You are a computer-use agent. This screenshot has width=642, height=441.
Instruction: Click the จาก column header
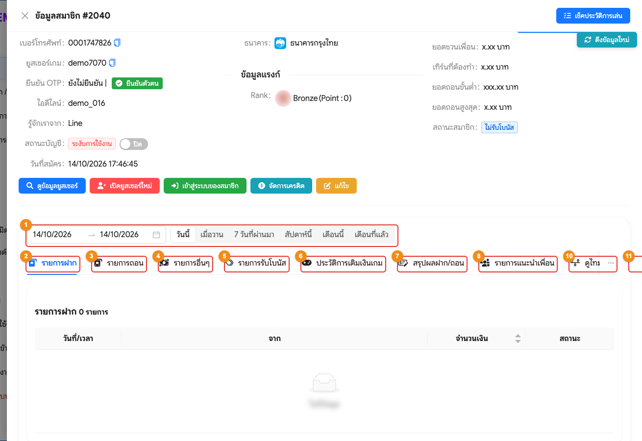pos(274,339)
